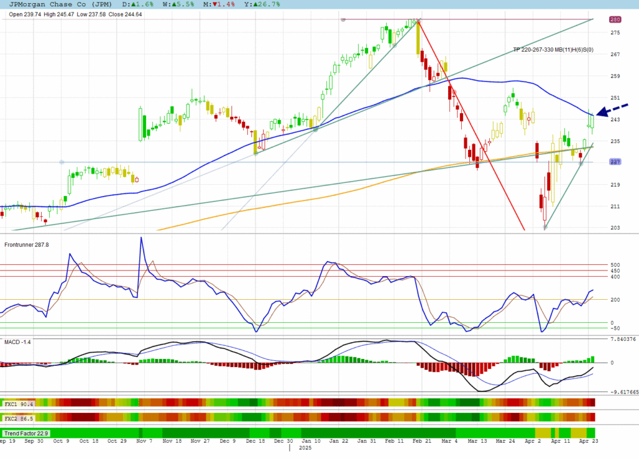The image size is (639, 459).
Task: Click the MACD lower bound -9.617665 label
Action: [x=624, y=392]
